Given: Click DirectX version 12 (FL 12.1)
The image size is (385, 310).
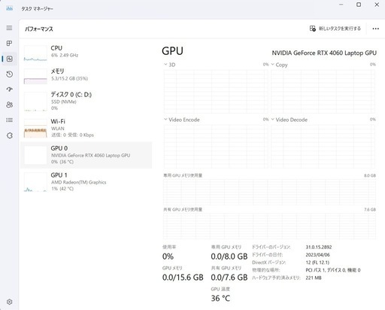Looking at the screenshot, I should click(x=317, y=263).
